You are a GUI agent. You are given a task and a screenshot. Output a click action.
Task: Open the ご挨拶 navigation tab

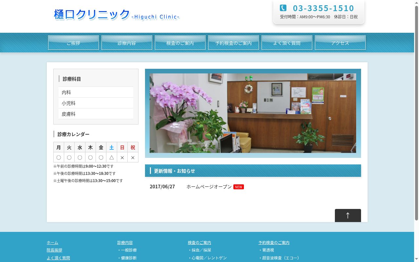point(73,43)
